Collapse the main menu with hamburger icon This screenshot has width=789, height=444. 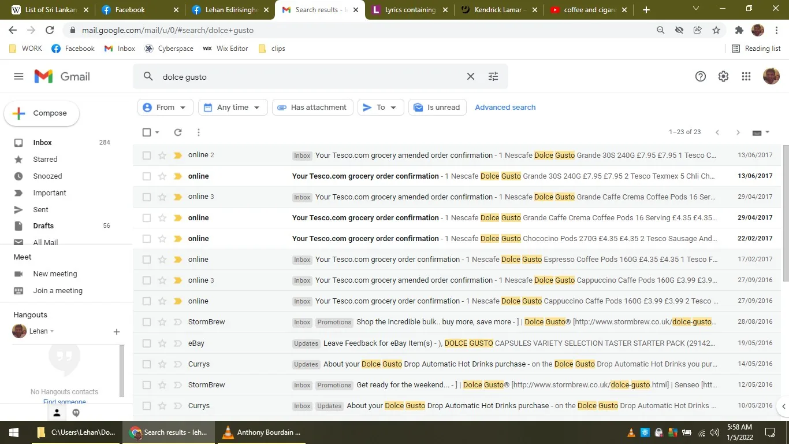[x=18, y=76]
